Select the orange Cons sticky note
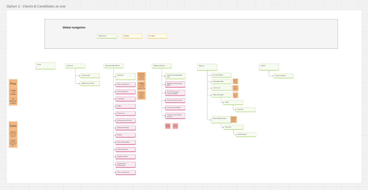368x190 pixels. (x=13, y=126)
